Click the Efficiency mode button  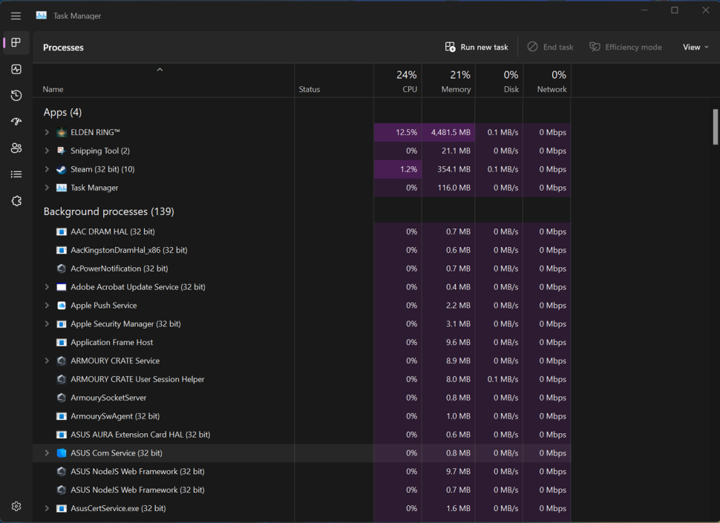coord(626,47)
